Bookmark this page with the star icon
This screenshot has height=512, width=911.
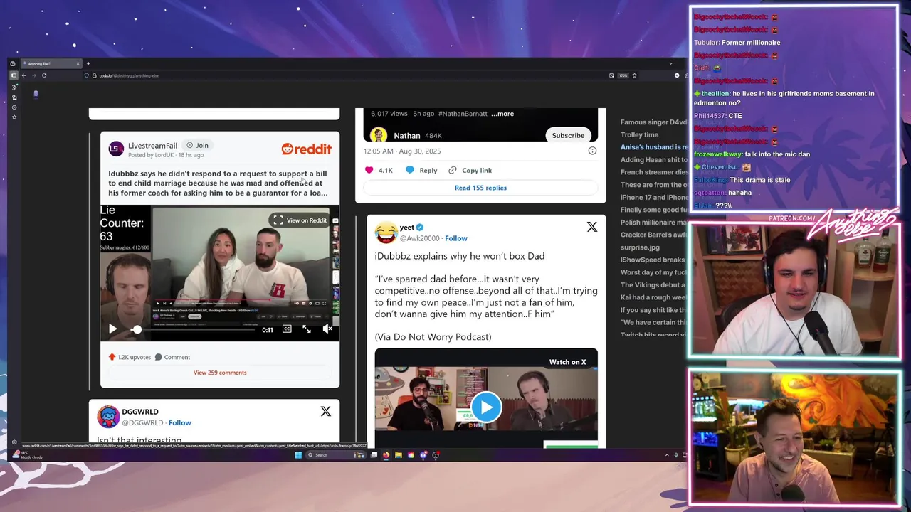(634, 75)
